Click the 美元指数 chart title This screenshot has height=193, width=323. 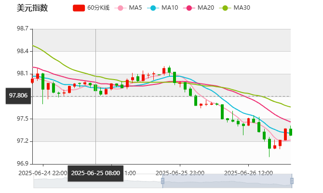tap(32, 8)
